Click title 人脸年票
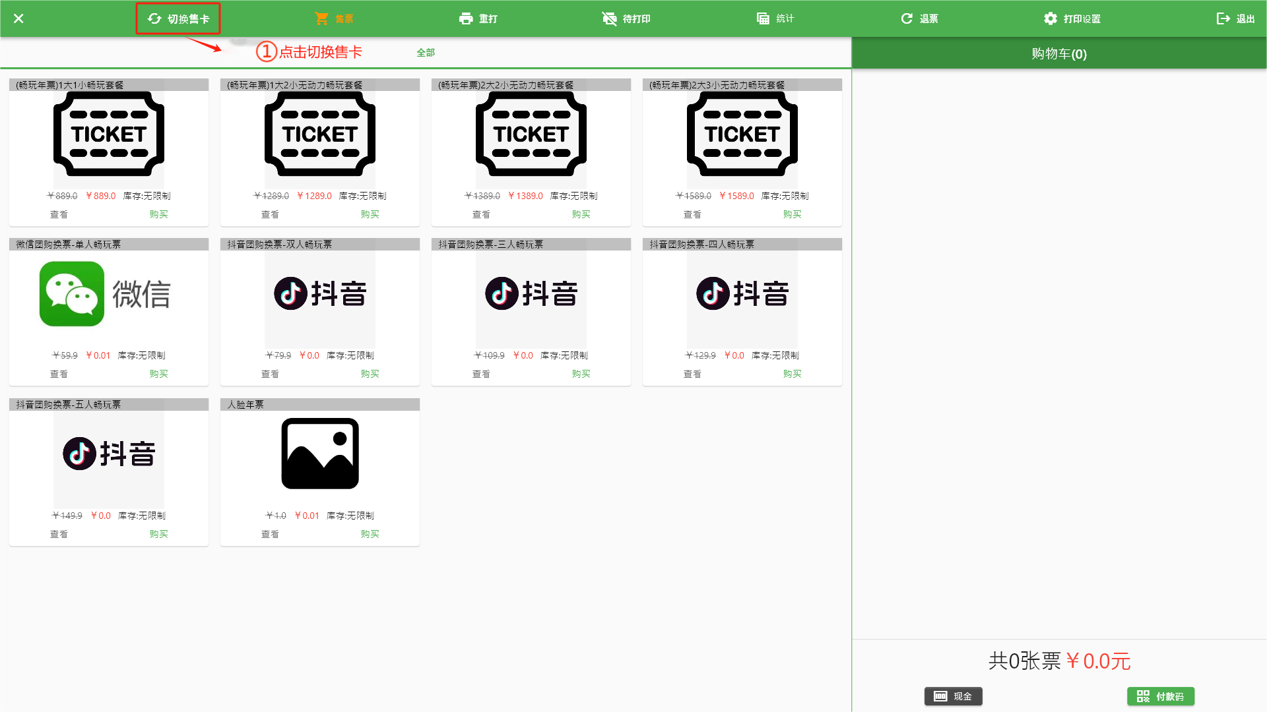Viewport: 1267px width, 712px height. click(245, 405)
